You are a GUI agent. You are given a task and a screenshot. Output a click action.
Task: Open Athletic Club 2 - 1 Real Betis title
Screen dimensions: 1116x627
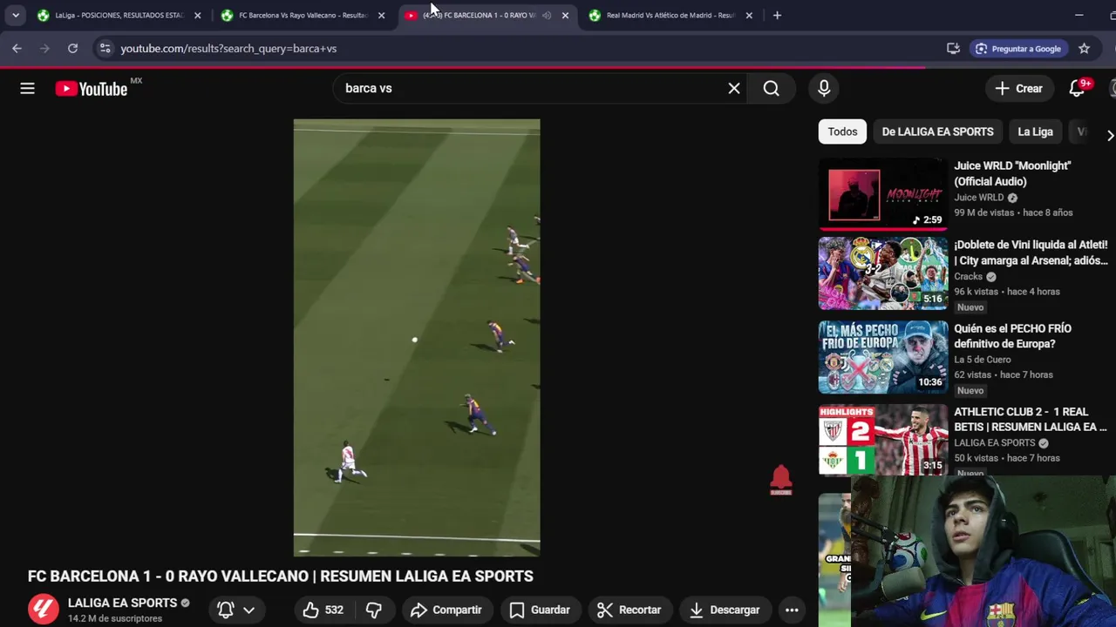click(x=1031, y=419)
